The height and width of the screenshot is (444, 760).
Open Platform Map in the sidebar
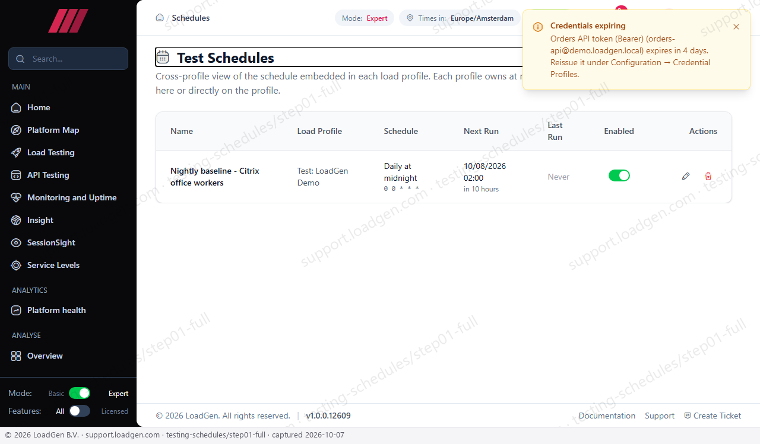[68, 130]
